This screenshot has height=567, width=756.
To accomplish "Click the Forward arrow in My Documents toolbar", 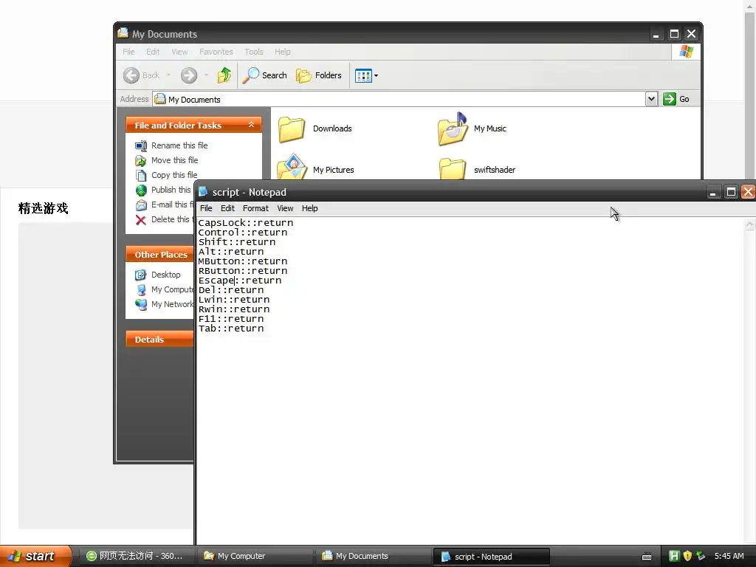I will coord(188,75).
